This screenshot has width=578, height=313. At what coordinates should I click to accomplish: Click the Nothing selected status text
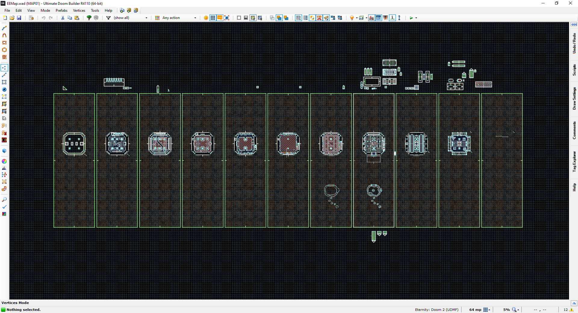pyautogui.click(x=23, y=310)
